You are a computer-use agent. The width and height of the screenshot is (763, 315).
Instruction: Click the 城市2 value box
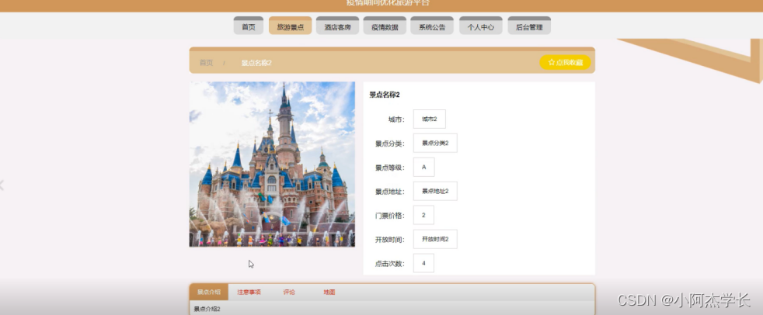[429, 119]
